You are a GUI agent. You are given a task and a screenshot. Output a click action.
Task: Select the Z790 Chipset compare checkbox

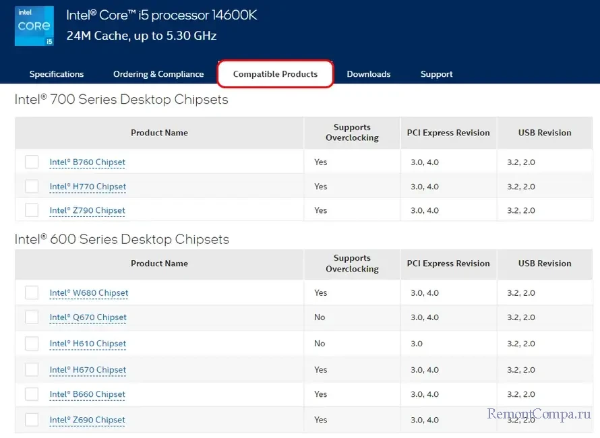[x=32, y=210]
